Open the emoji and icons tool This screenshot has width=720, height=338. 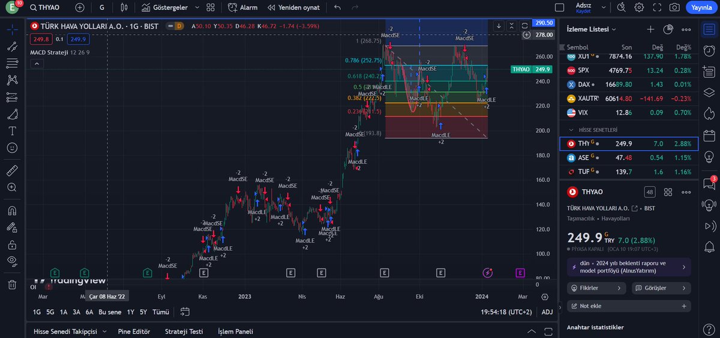(12, 148)
